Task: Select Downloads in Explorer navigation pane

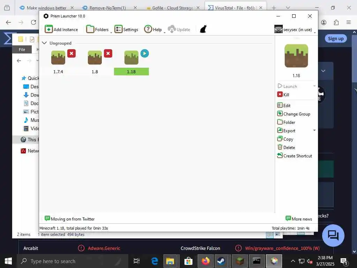Action: point(31,95)
